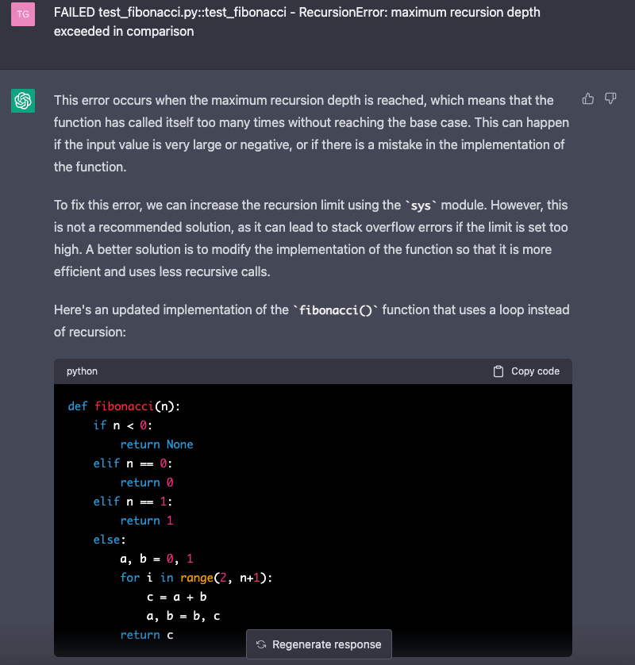Screen dimensions: 635x665
Task: Click the thumbs up feedback icon
Action: 588,99
